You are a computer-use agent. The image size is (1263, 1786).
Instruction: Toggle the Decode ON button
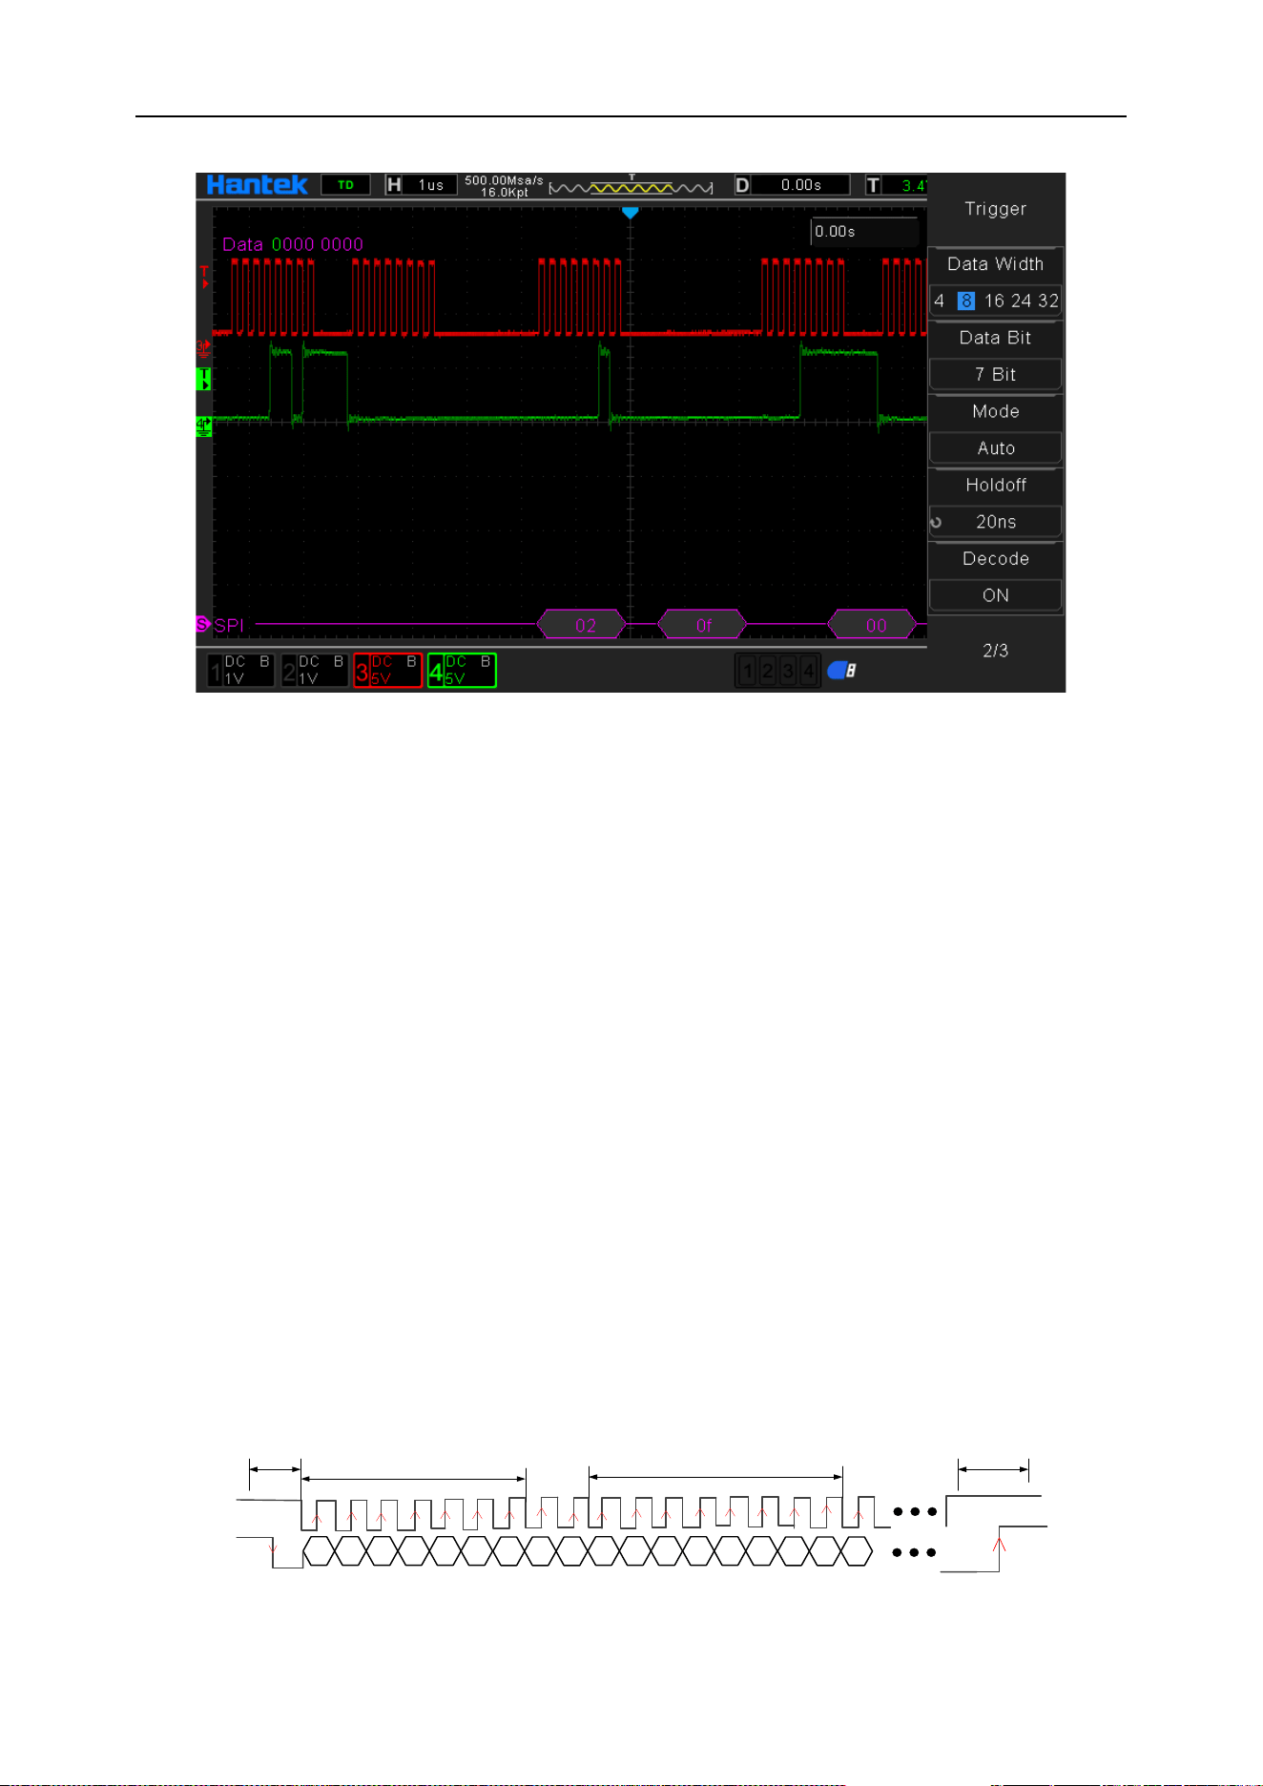(996, 594)
